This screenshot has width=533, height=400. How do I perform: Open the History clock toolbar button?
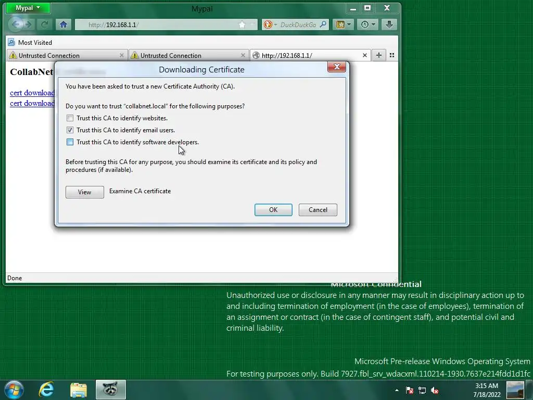(x=368, y=24)
